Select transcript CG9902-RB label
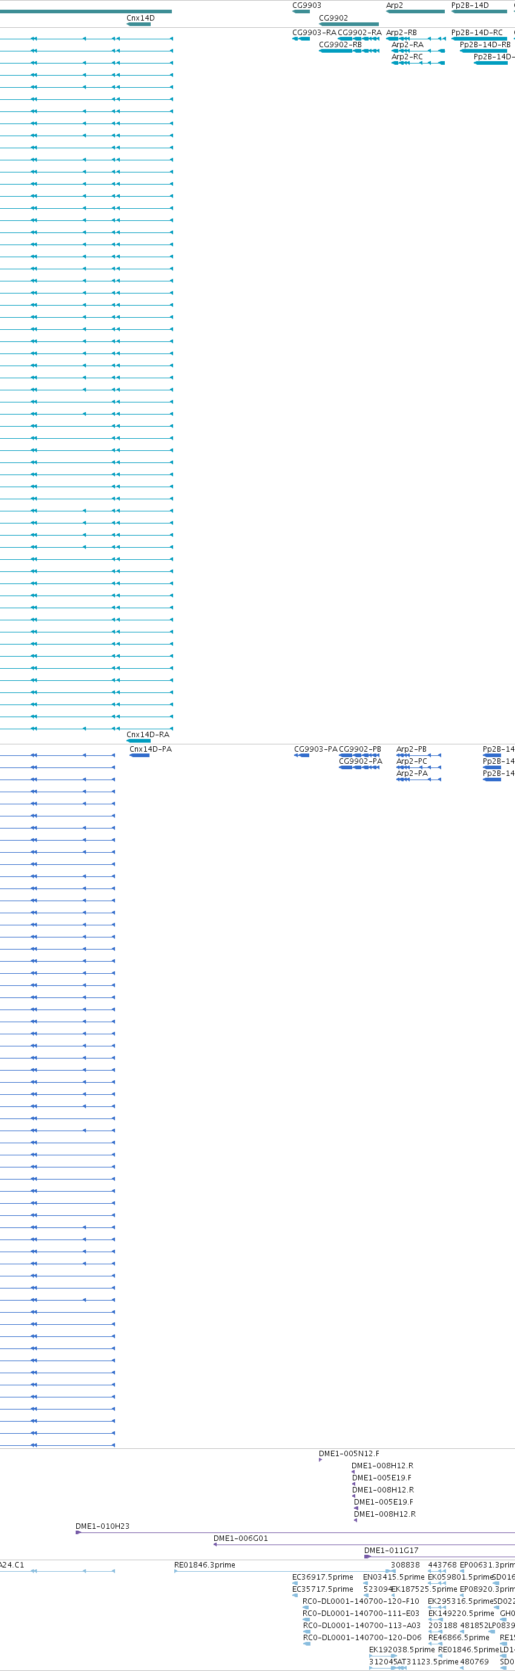 click(341, 45)
